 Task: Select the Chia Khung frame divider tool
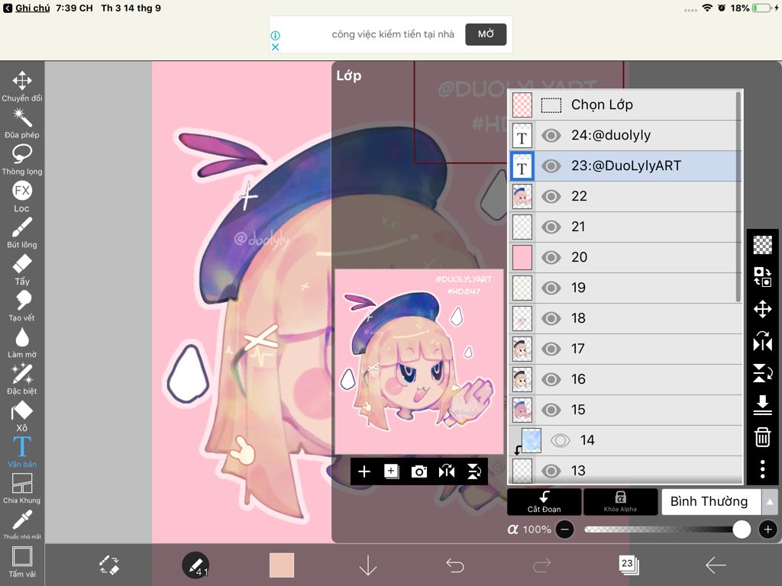(22, 488)
